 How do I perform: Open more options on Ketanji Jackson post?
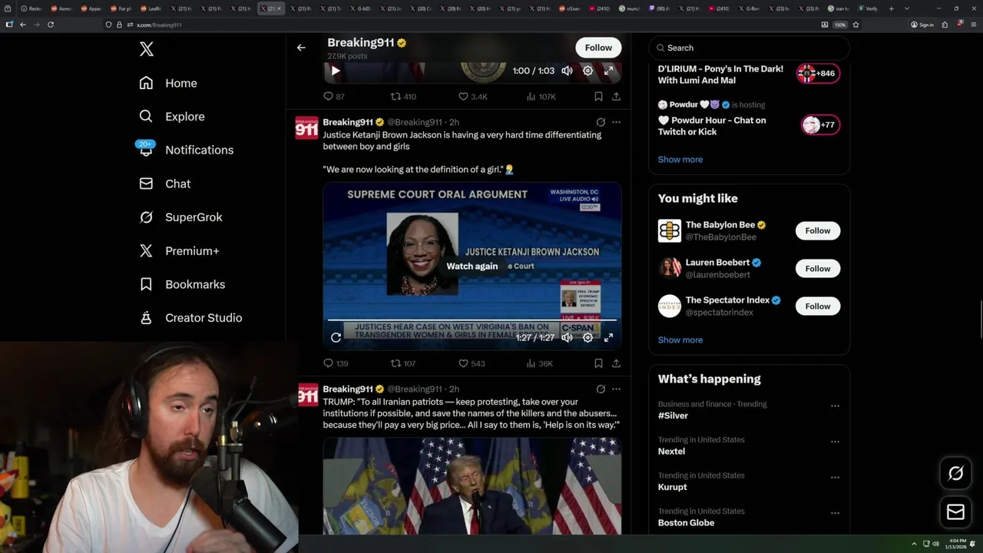[x=616, y=122]
